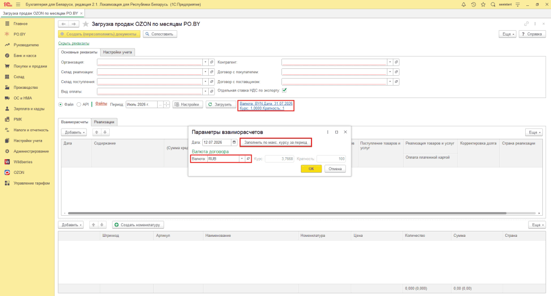Image resolution: width=551 pixels, height=296 pixels.
Task: Open Договор с покупателем open-form icon
Action: point(396,72)
